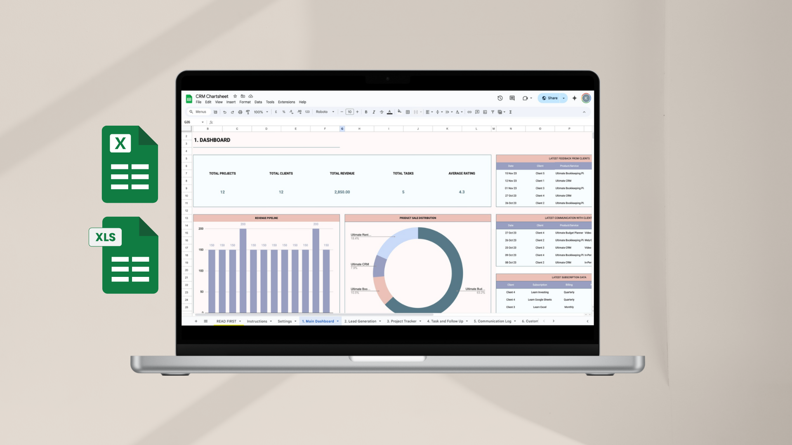Click the paint format icon
792x445 pixels.
(x=248, y=112)
